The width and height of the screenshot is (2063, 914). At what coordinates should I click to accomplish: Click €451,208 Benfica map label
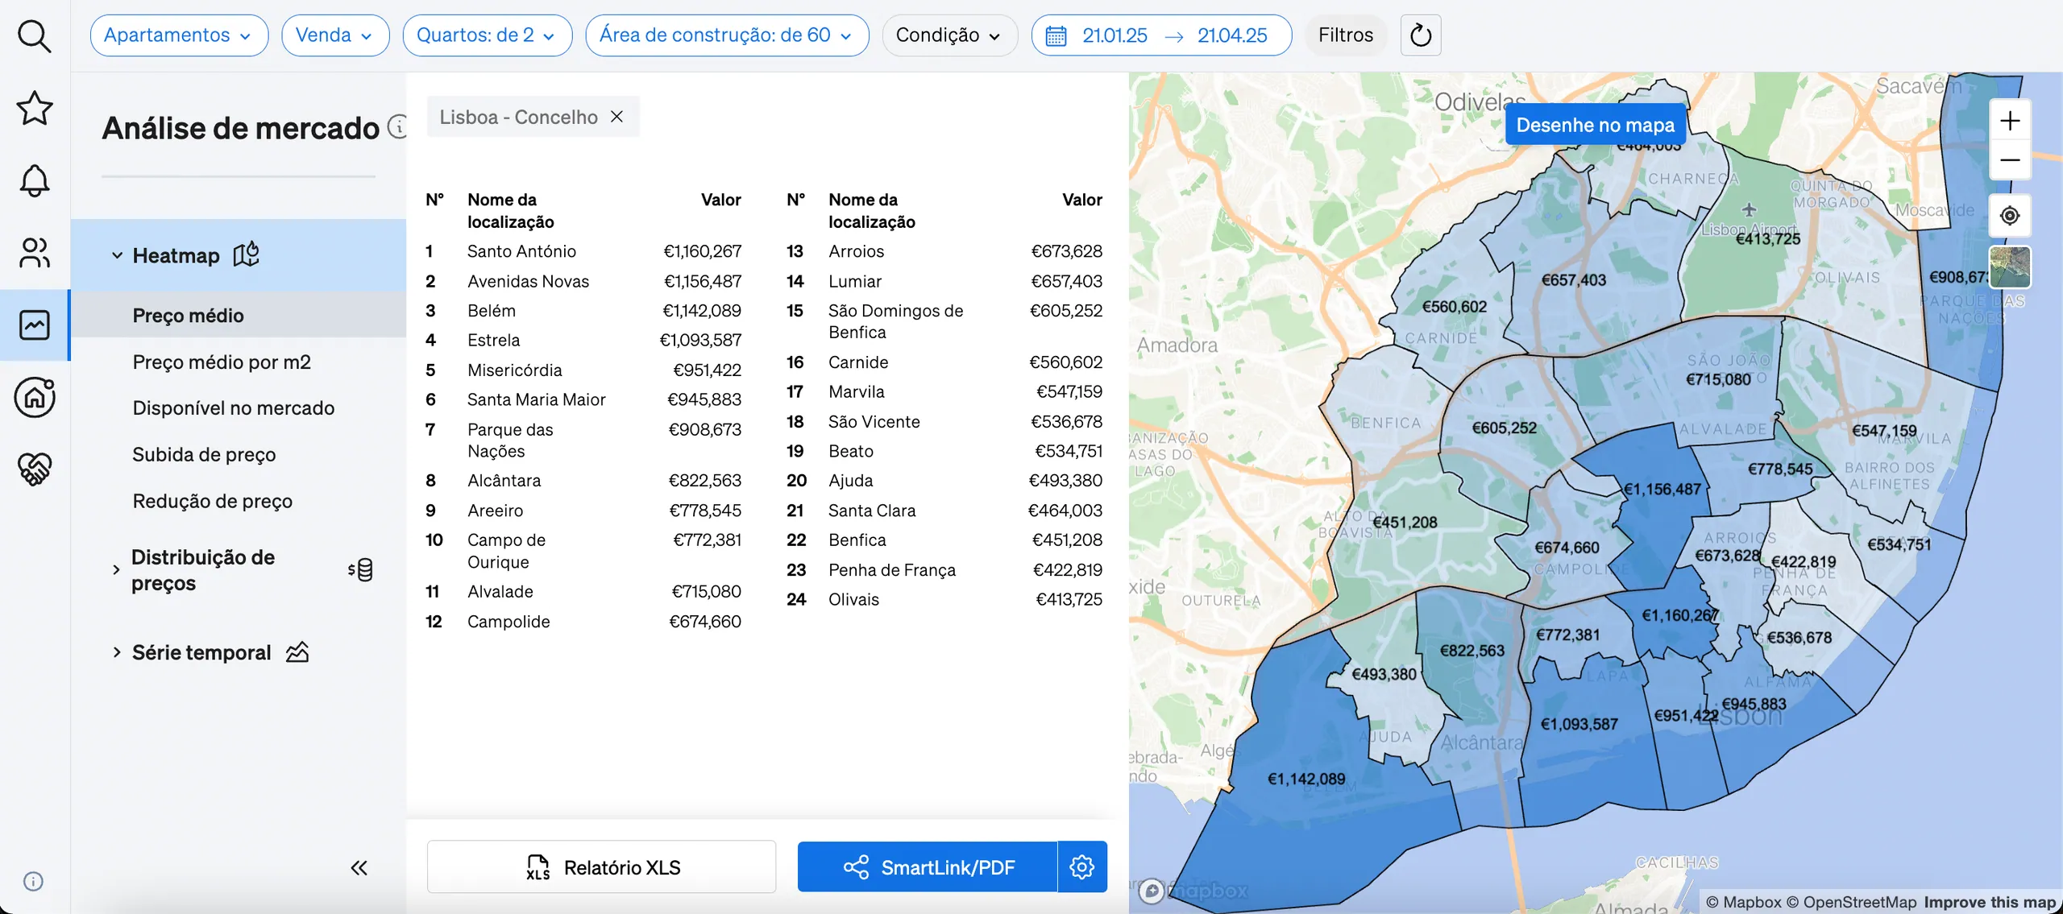(x=1405, y=522)
